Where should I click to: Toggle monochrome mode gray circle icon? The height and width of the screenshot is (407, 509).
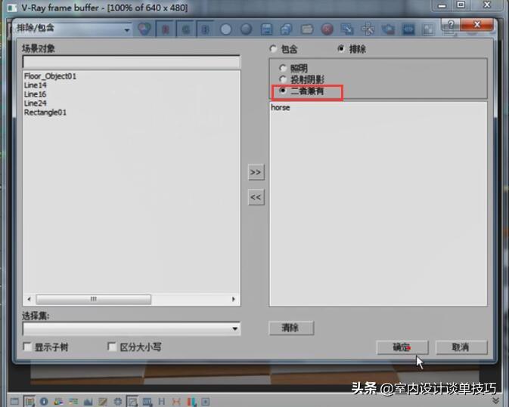pos(246,29)
